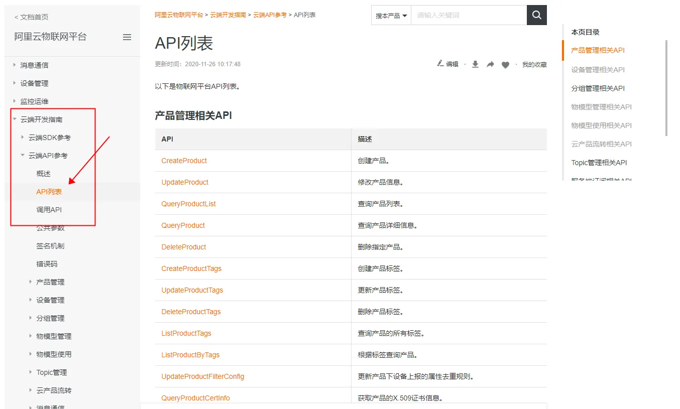Open the UpdateProductFilterConfig API link
Screen dimensions: 680x409
coord(203,376)
